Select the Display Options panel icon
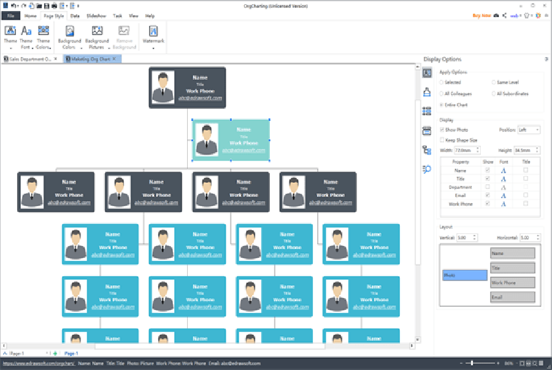Viewport: 552px width, 370px height. pos(427,73)
